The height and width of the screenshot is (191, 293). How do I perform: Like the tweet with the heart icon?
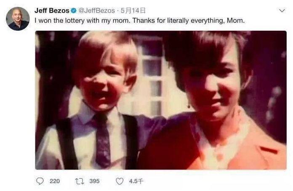tap(120, 181)
